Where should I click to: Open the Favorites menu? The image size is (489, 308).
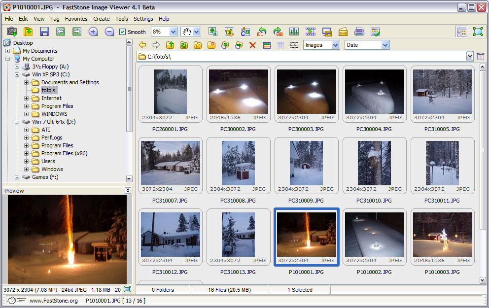click(76, 19)
